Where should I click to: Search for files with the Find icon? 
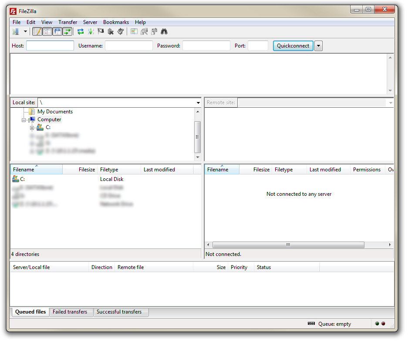pos(164,31)
